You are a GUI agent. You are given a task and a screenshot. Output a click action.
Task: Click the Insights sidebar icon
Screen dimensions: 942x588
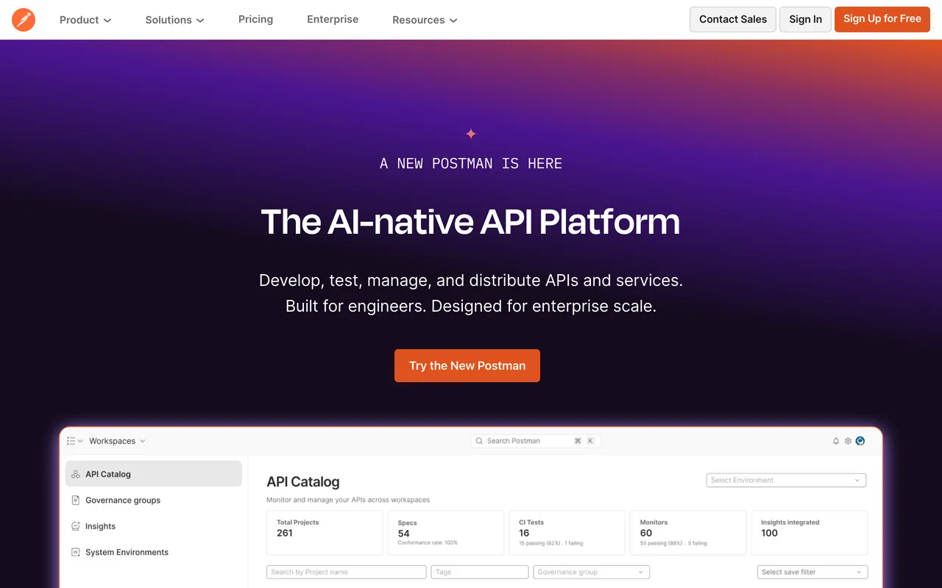coord(75,526)
